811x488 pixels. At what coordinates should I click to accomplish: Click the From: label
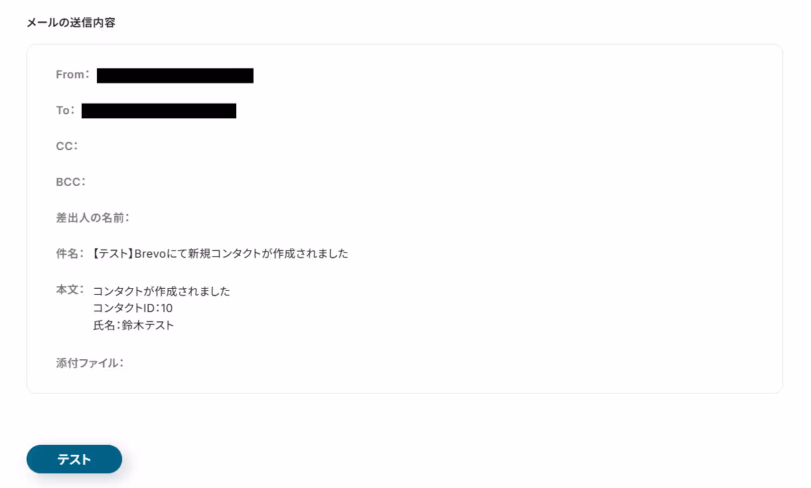tap(73, 75)
